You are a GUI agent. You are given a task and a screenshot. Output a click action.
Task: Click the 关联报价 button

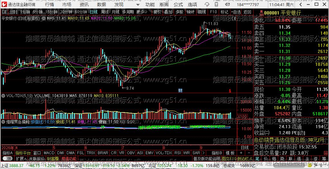(37, 158)
